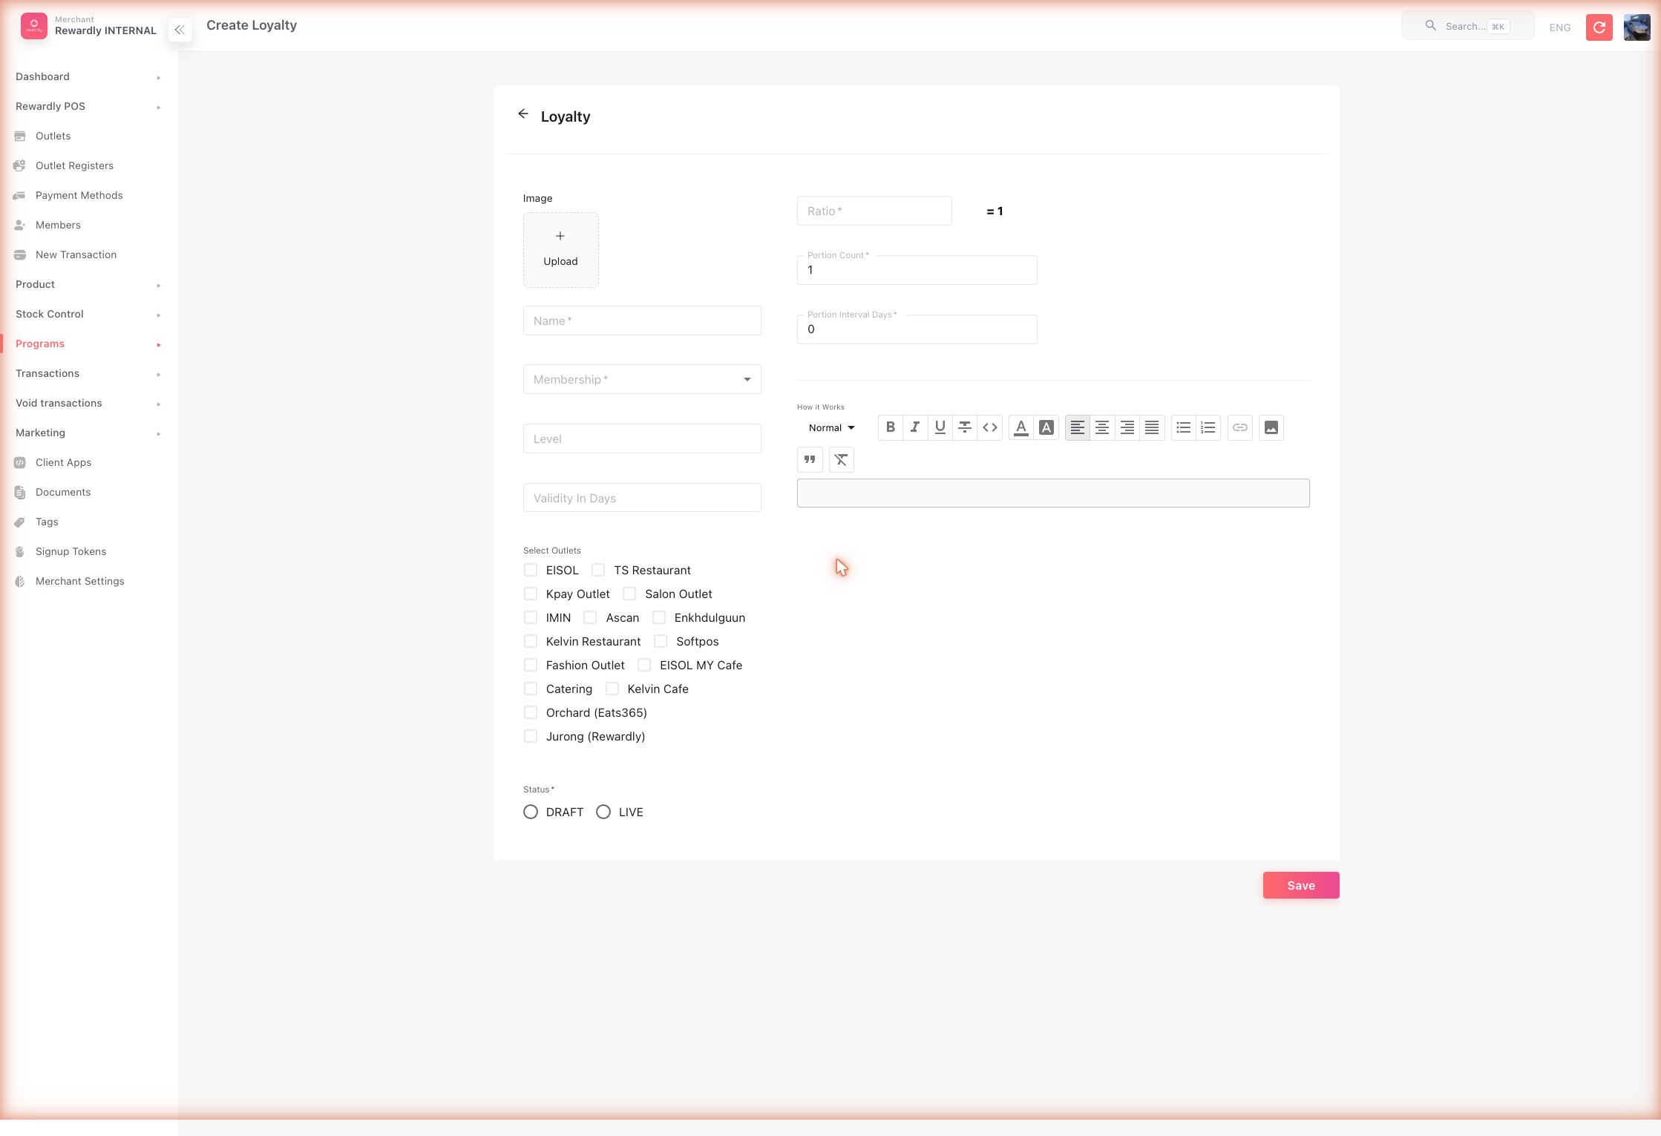The image size is (1661, 1136).
Task: Enable Salon Outlet checkbox
Action: click(x=629, y=594)
